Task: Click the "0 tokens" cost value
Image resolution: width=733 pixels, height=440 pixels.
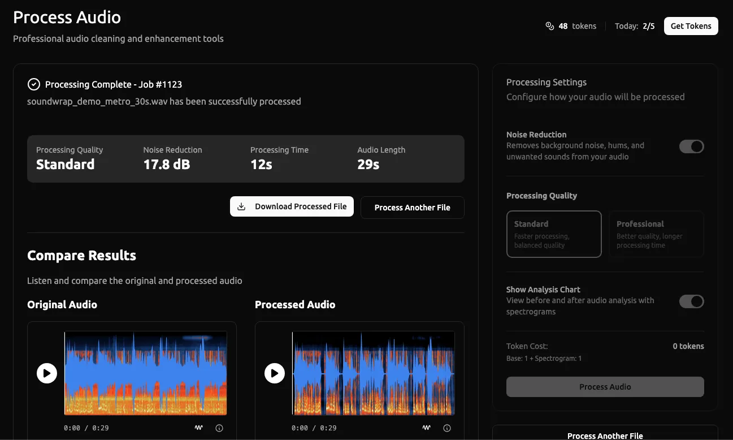Action: coord(688,346)
